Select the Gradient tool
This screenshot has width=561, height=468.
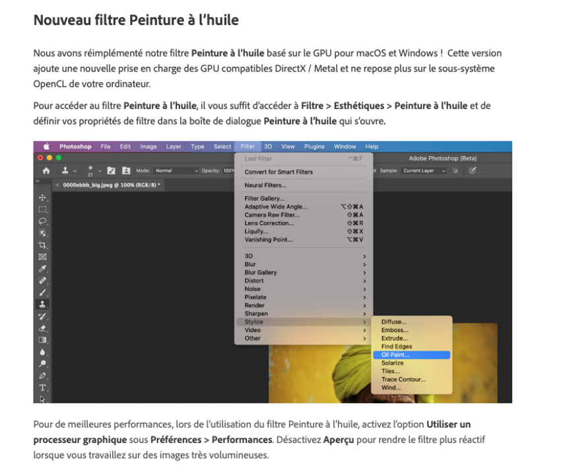coord(43,340)
